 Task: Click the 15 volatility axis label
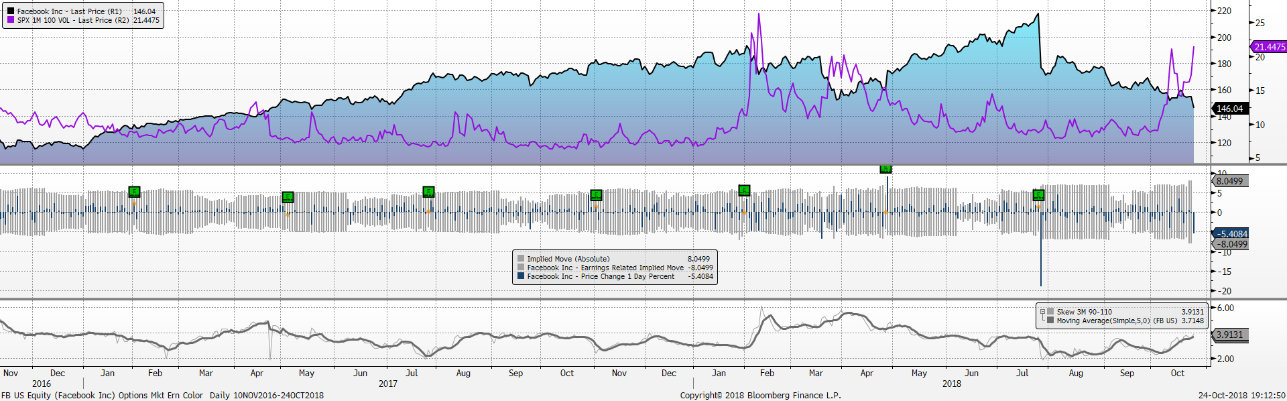pos(1260,91)
